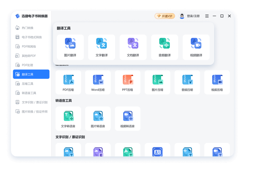Select 压缩工具 in the sidebar
Viewport: 258px width, 171px height.
31,84
